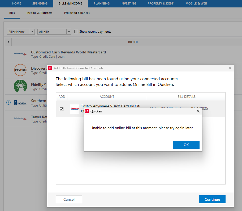Open the PROPERTY & DEBT tab
The image size is (242, 211).
(x=160, y=3)
